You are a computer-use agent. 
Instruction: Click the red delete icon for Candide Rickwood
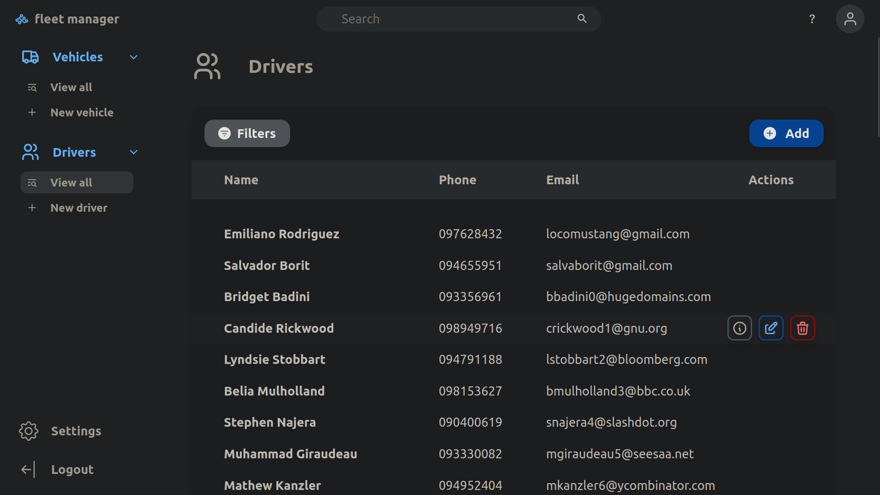click(x=802, y=328)
